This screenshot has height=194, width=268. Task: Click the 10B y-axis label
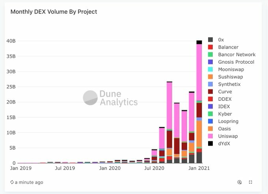[x=11, y=133]
